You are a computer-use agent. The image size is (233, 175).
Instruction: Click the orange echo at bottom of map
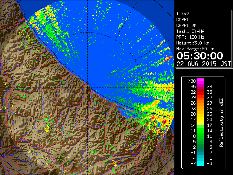(x=114, y=163)
